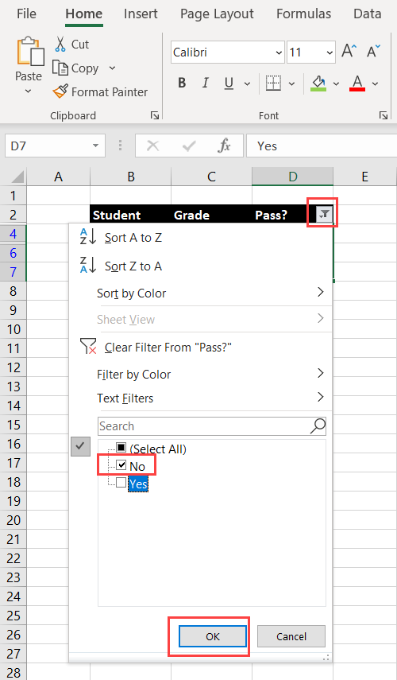Apply Italic formatting

click(x=205, y=83)
